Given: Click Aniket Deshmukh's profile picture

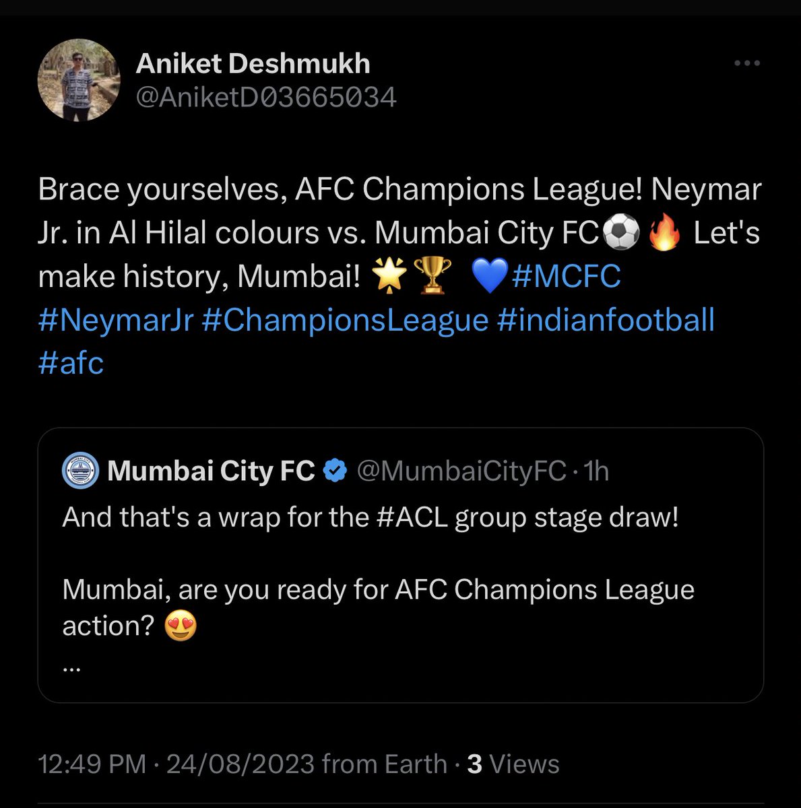Looking at the screenshot, I should pyautogui.click(x=79, y=80).
